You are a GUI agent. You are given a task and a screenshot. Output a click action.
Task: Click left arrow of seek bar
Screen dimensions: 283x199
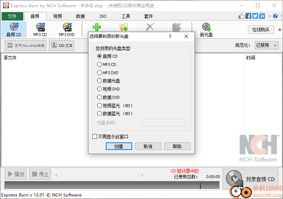(56, 175)
